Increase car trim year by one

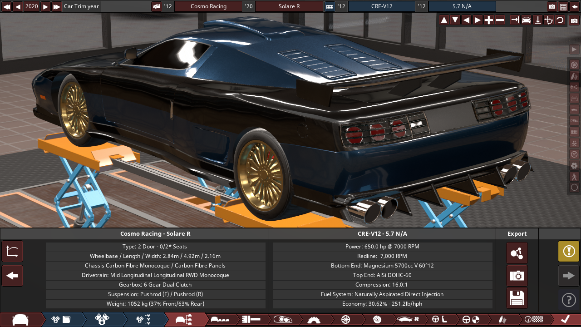45,6
